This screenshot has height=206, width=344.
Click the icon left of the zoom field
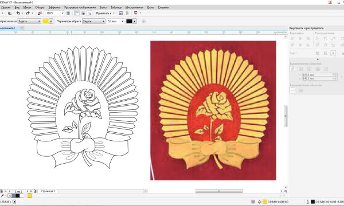[40, 13]
